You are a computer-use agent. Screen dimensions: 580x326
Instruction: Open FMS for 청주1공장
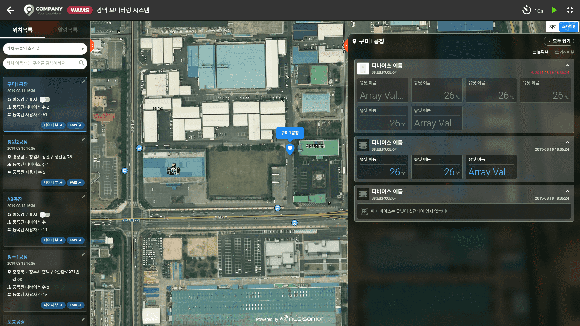[75, 305]
